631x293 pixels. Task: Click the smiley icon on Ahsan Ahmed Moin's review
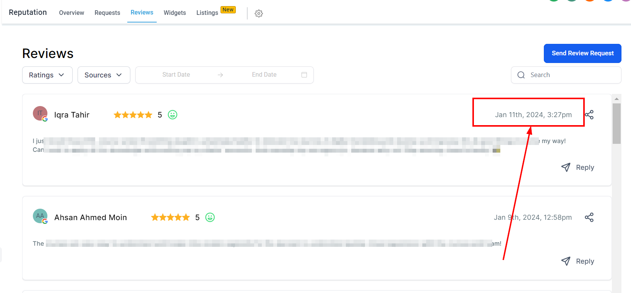pos(210,217)
